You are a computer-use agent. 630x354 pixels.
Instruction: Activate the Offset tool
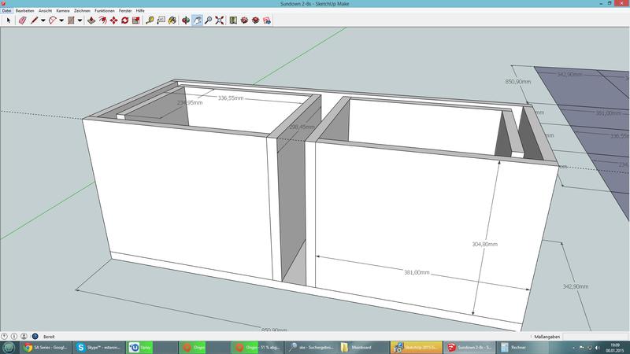[103, 20]
